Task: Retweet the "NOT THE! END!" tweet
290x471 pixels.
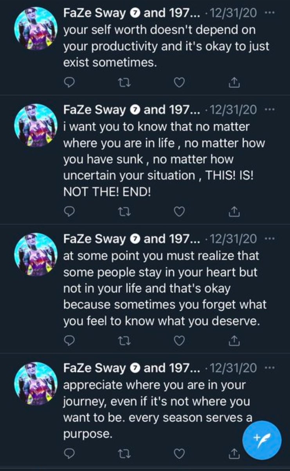Action: tap(124, 212)
